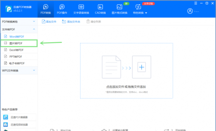Open the 文字语音转换 tab
The image size is (216, 131).
(81, 9)
